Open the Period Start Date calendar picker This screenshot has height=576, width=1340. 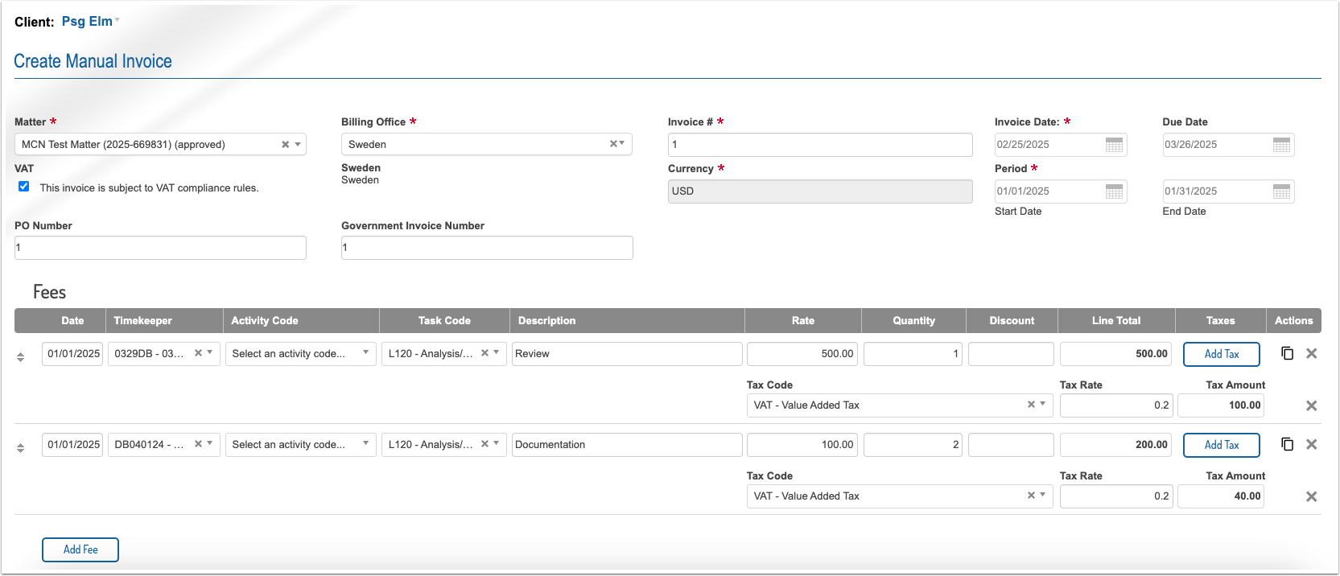pyautogui.click(x=1114, y=191)
